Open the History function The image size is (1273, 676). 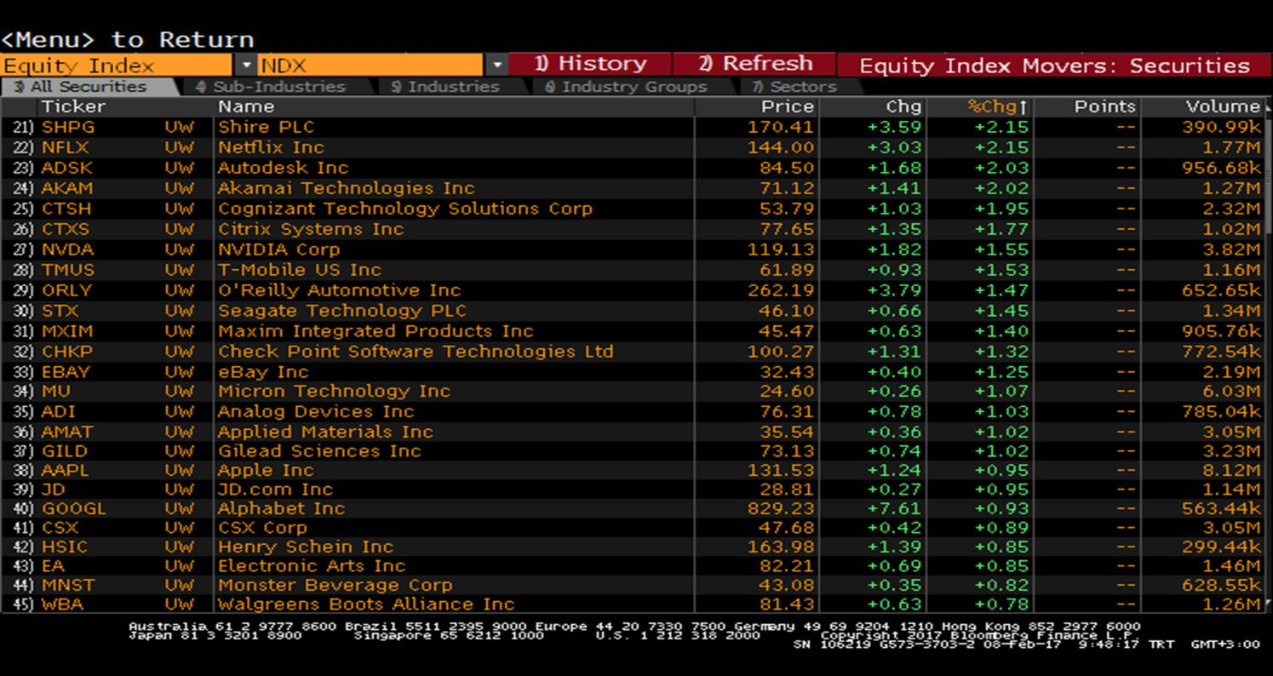tap(590, 65)
